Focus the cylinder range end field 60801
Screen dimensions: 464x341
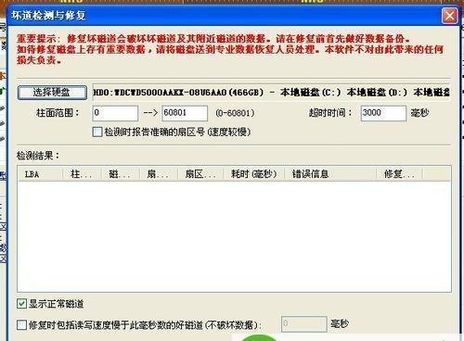(x=185, y=113)
